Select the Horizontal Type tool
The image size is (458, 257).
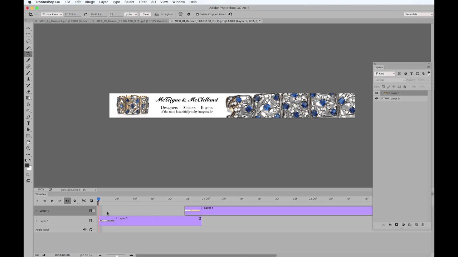[x=28, y=124]
